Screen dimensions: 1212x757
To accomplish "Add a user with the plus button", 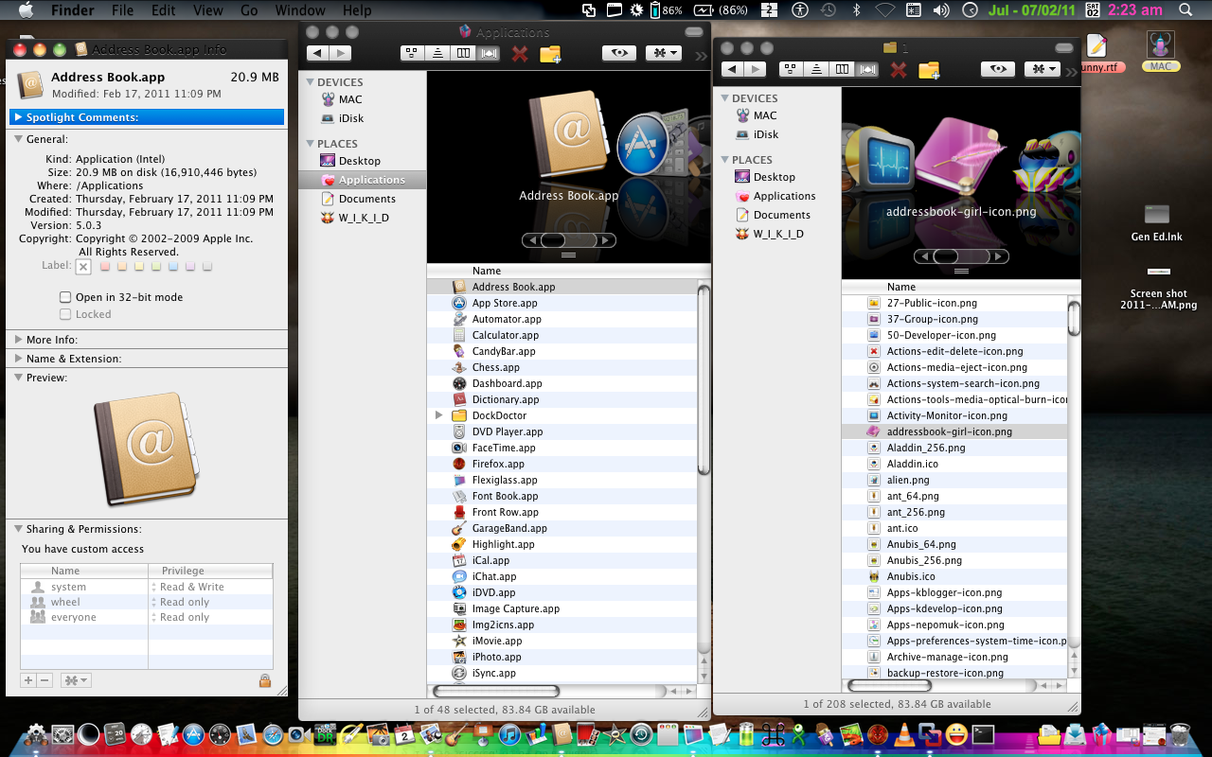I will pos(28,680).
